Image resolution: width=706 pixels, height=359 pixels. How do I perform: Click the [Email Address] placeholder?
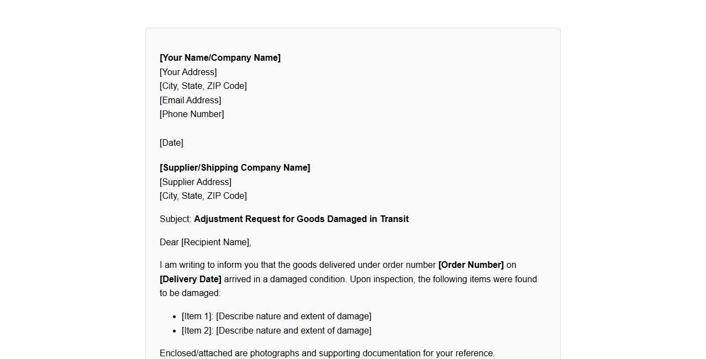pyautogui.click(x=191, y=101)
